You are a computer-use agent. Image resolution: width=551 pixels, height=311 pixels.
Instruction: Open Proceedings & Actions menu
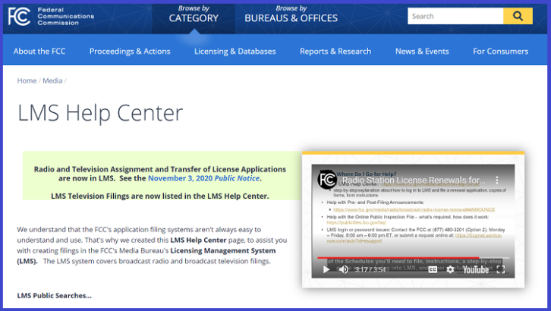point(130,52)
